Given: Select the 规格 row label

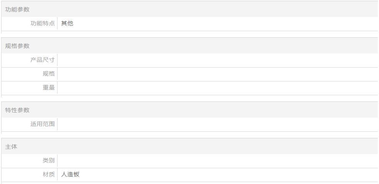Looking at the screenshot, I should (x=49, y=74).
